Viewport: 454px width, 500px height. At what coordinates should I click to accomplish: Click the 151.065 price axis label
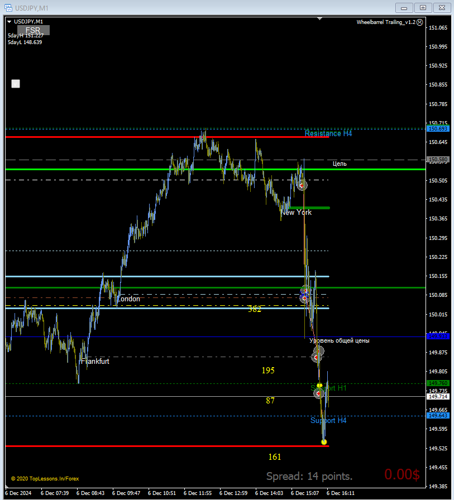pyautogui.click(x=438, y=28)
